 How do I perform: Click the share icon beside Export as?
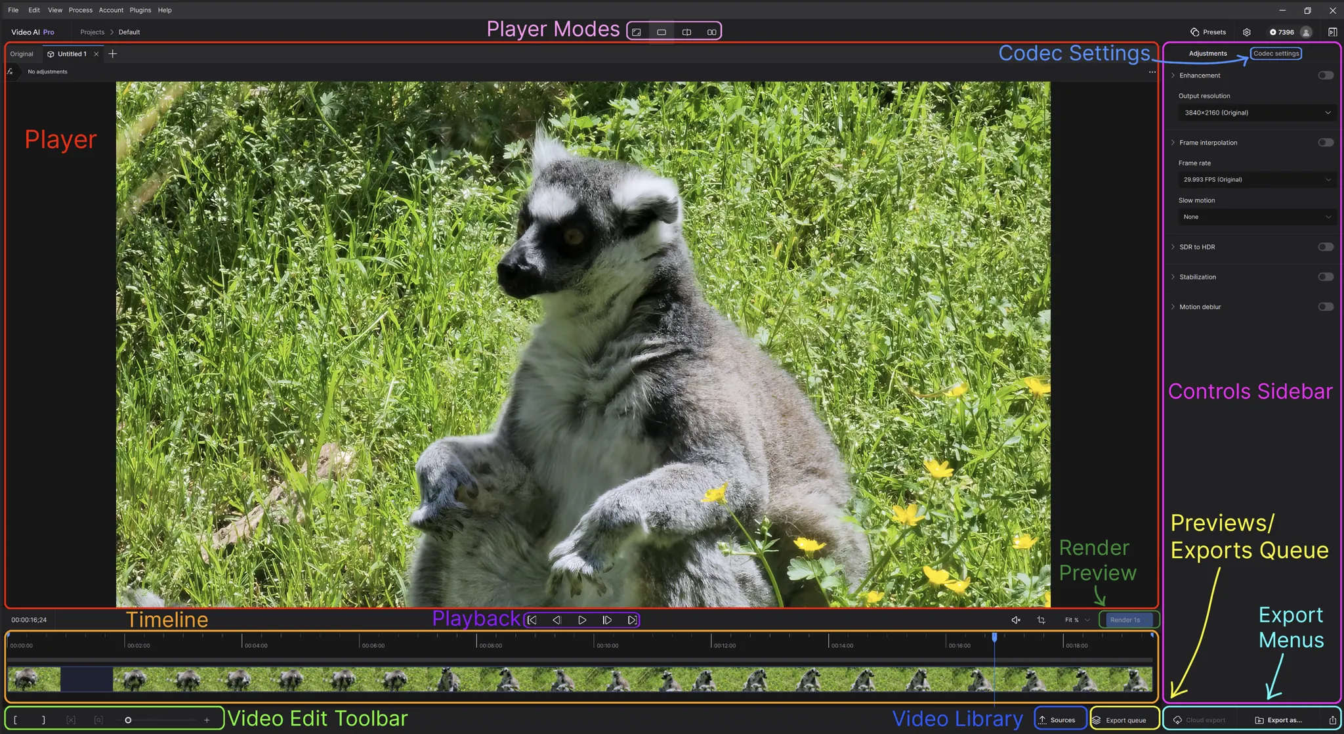(1332, 720)
